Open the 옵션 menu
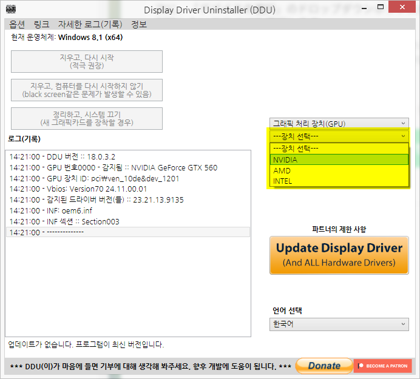Viewport: 420px width, 379px height. (x=17, y=24)
